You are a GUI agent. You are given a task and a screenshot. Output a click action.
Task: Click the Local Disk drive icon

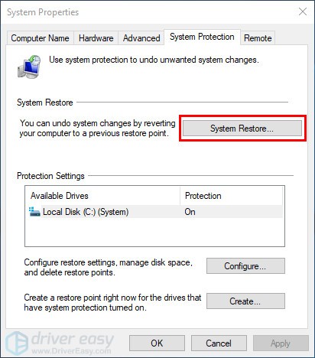coord(34,212)
